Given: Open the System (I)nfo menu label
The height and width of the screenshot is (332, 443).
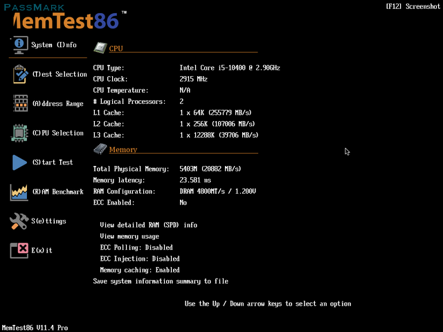Looking at the screenshot, I should [x=54, y=45].
